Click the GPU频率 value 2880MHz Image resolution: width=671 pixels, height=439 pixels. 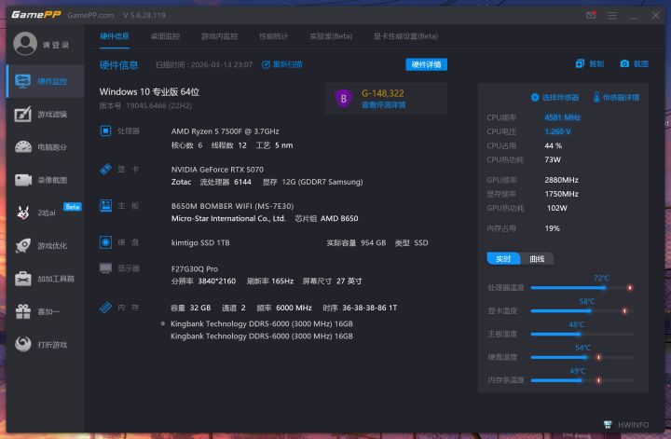coord(561,180)
